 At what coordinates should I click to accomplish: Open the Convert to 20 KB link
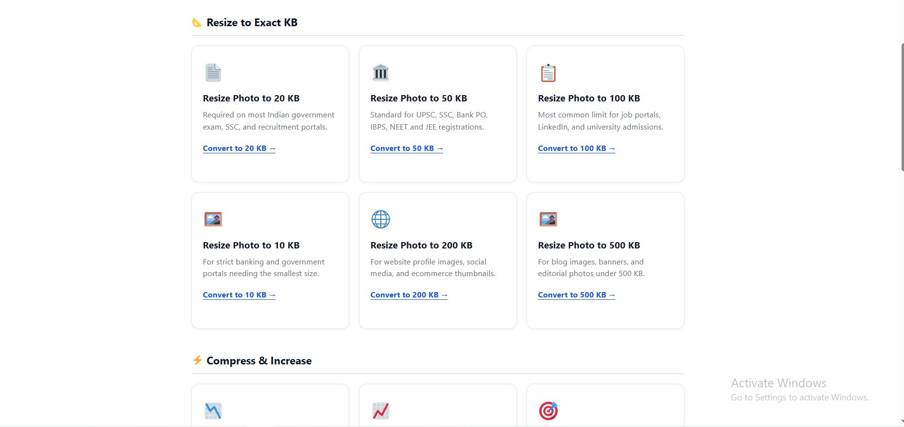pos(239,148)
